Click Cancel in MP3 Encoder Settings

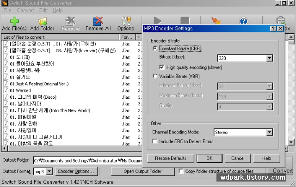coord(238,158)
